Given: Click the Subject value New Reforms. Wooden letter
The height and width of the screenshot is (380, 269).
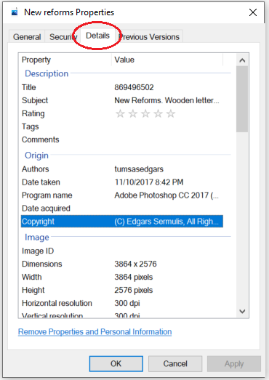Looking at the screenshot, I should point(166,100).
